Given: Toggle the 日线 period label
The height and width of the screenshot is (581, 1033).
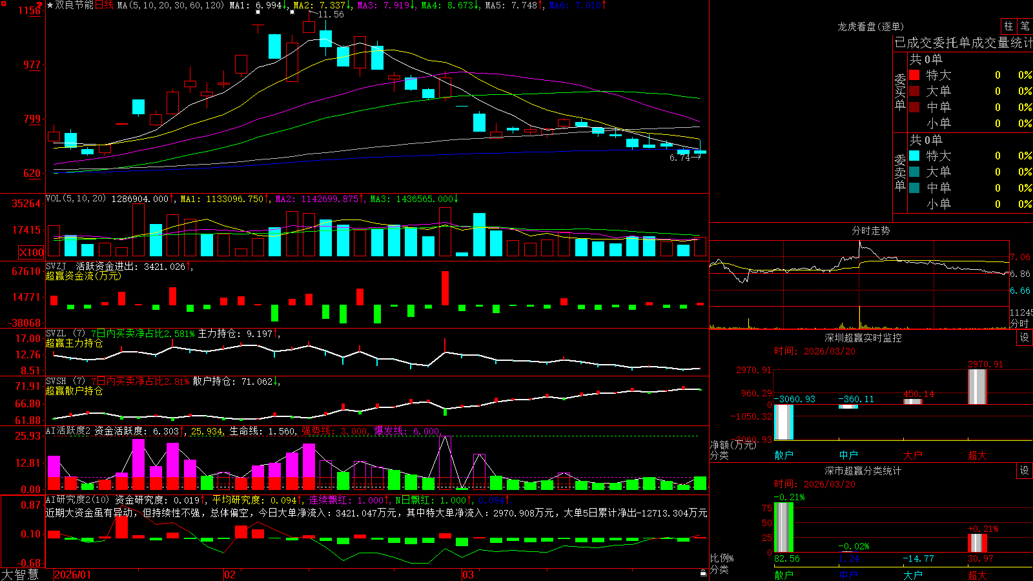Looking at the screenshot, I should coord(105,5).
